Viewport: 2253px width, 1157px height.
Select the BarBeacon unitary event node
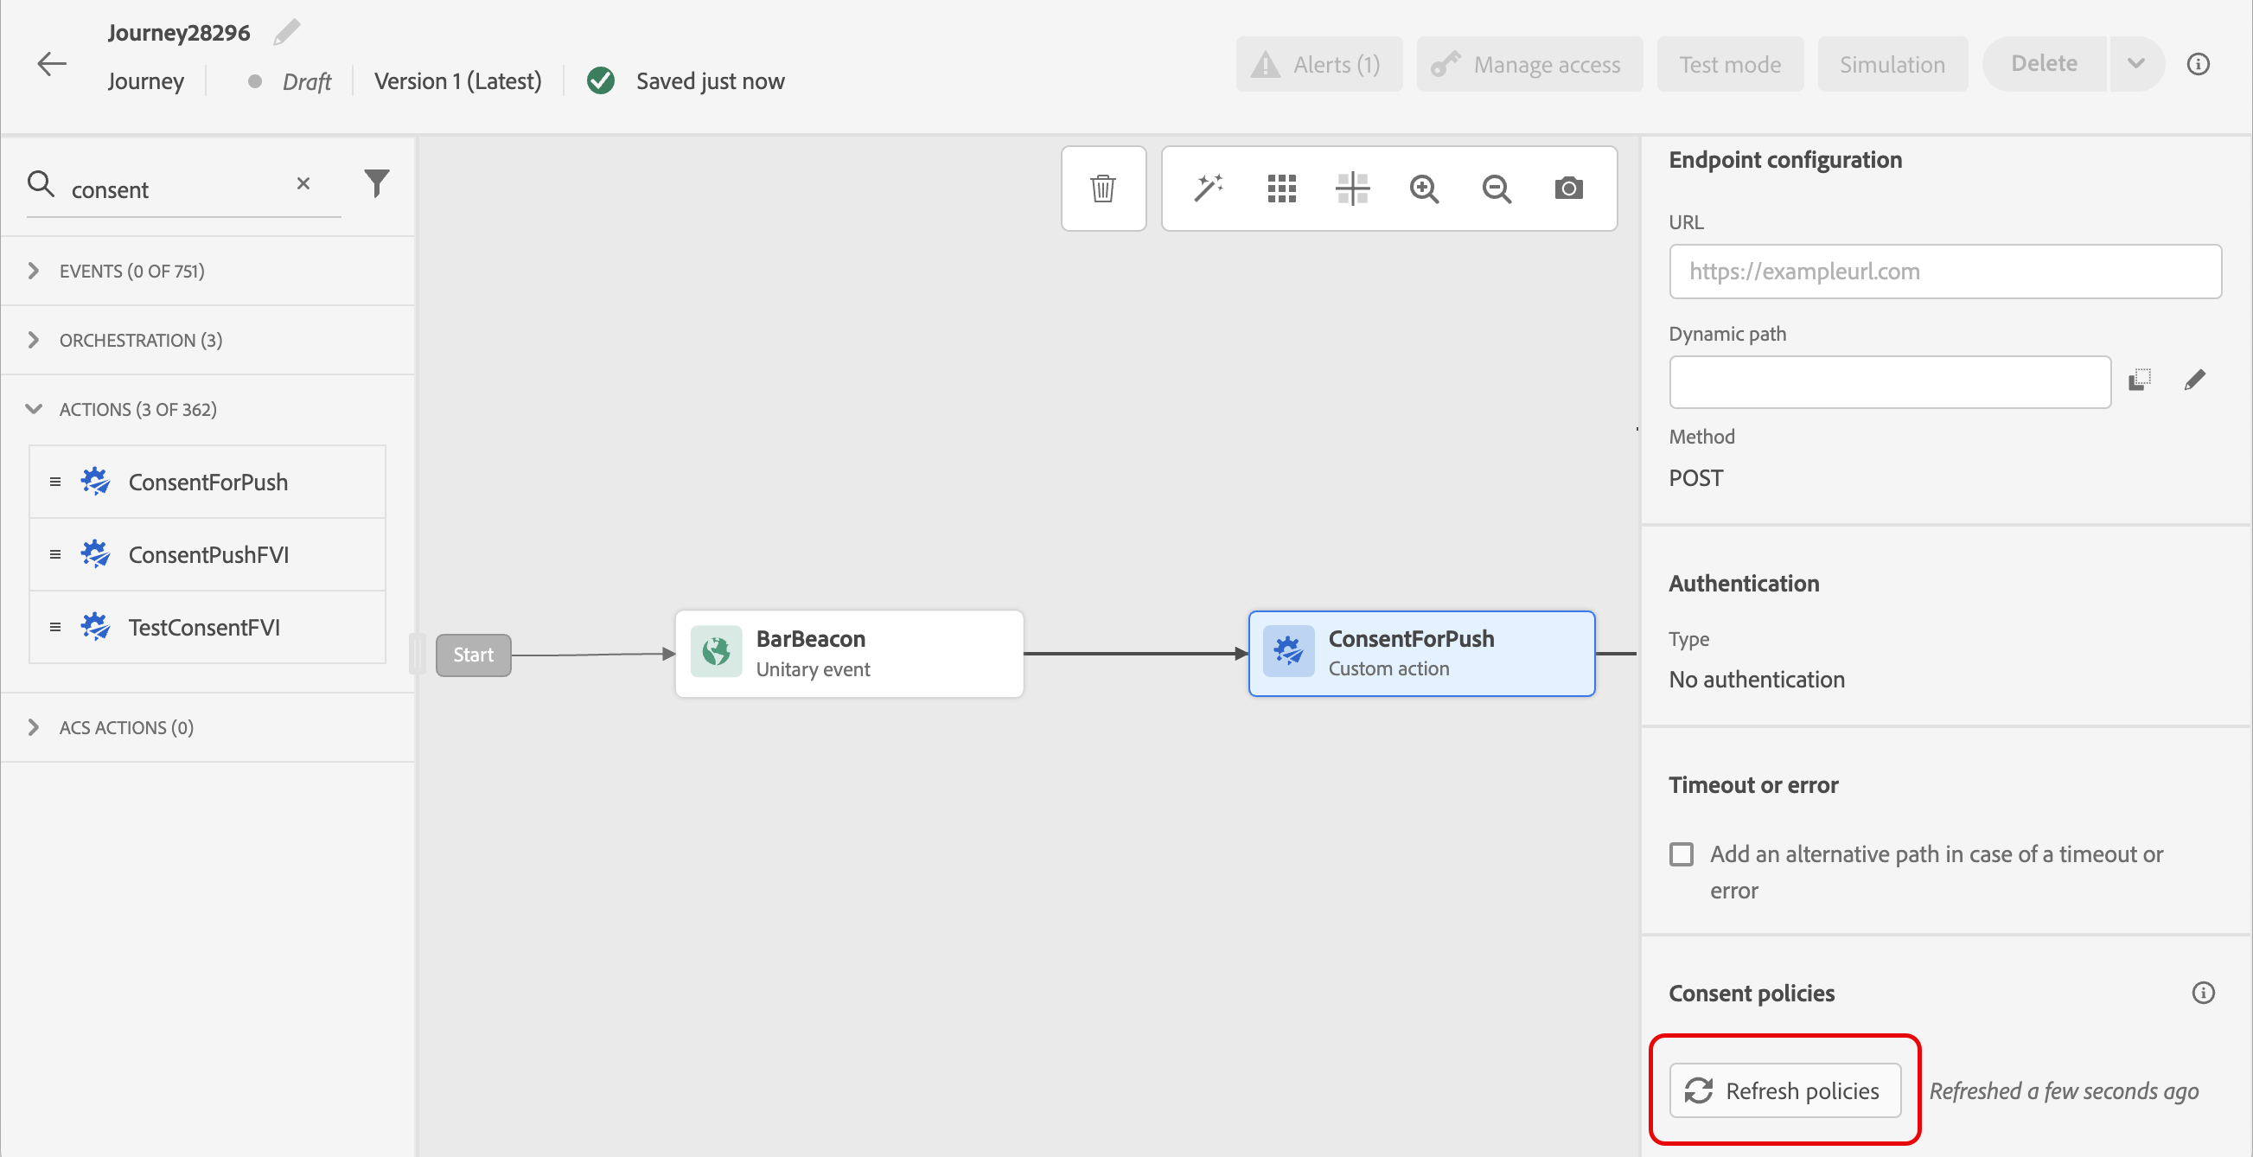[848, 653]
